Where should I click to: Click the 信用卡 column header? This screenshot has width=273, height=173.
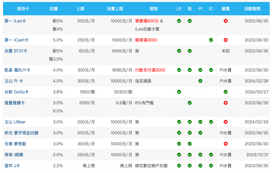pyautogui.click(x=23, y=9)
